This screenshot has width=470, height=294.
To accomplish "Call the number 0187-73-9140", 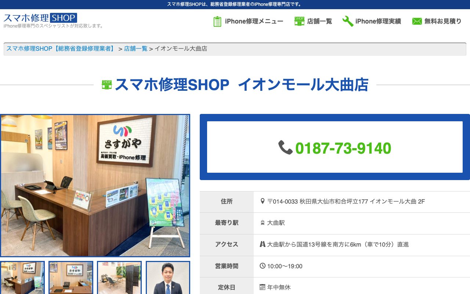I will pyautogui.click(x=343, y=148).
